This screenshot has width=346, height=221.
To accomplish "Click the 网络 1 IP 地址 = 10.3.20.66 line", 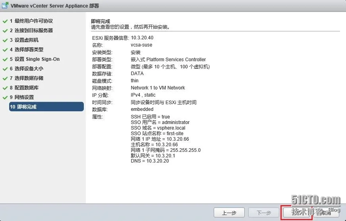I will click(160, 139).
